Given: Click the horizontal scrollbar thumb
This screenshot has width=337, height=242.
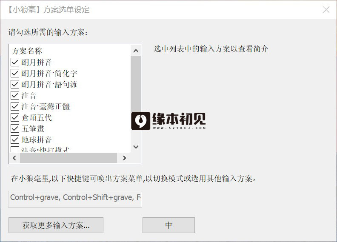Looking at the screenshot, I should coord(69,158).
